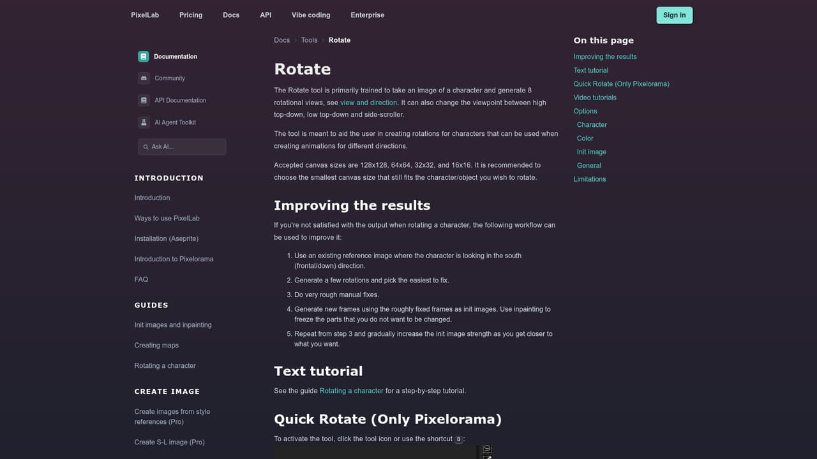Open Installation (Aseprite) page
Screen dimensions: 817x459
166,238
